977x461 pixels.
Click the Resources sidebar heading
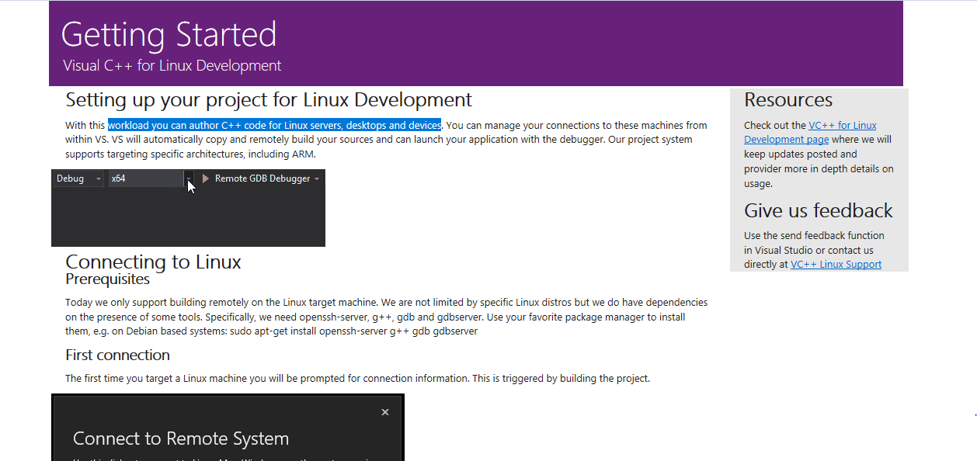(x=788, y=99)
